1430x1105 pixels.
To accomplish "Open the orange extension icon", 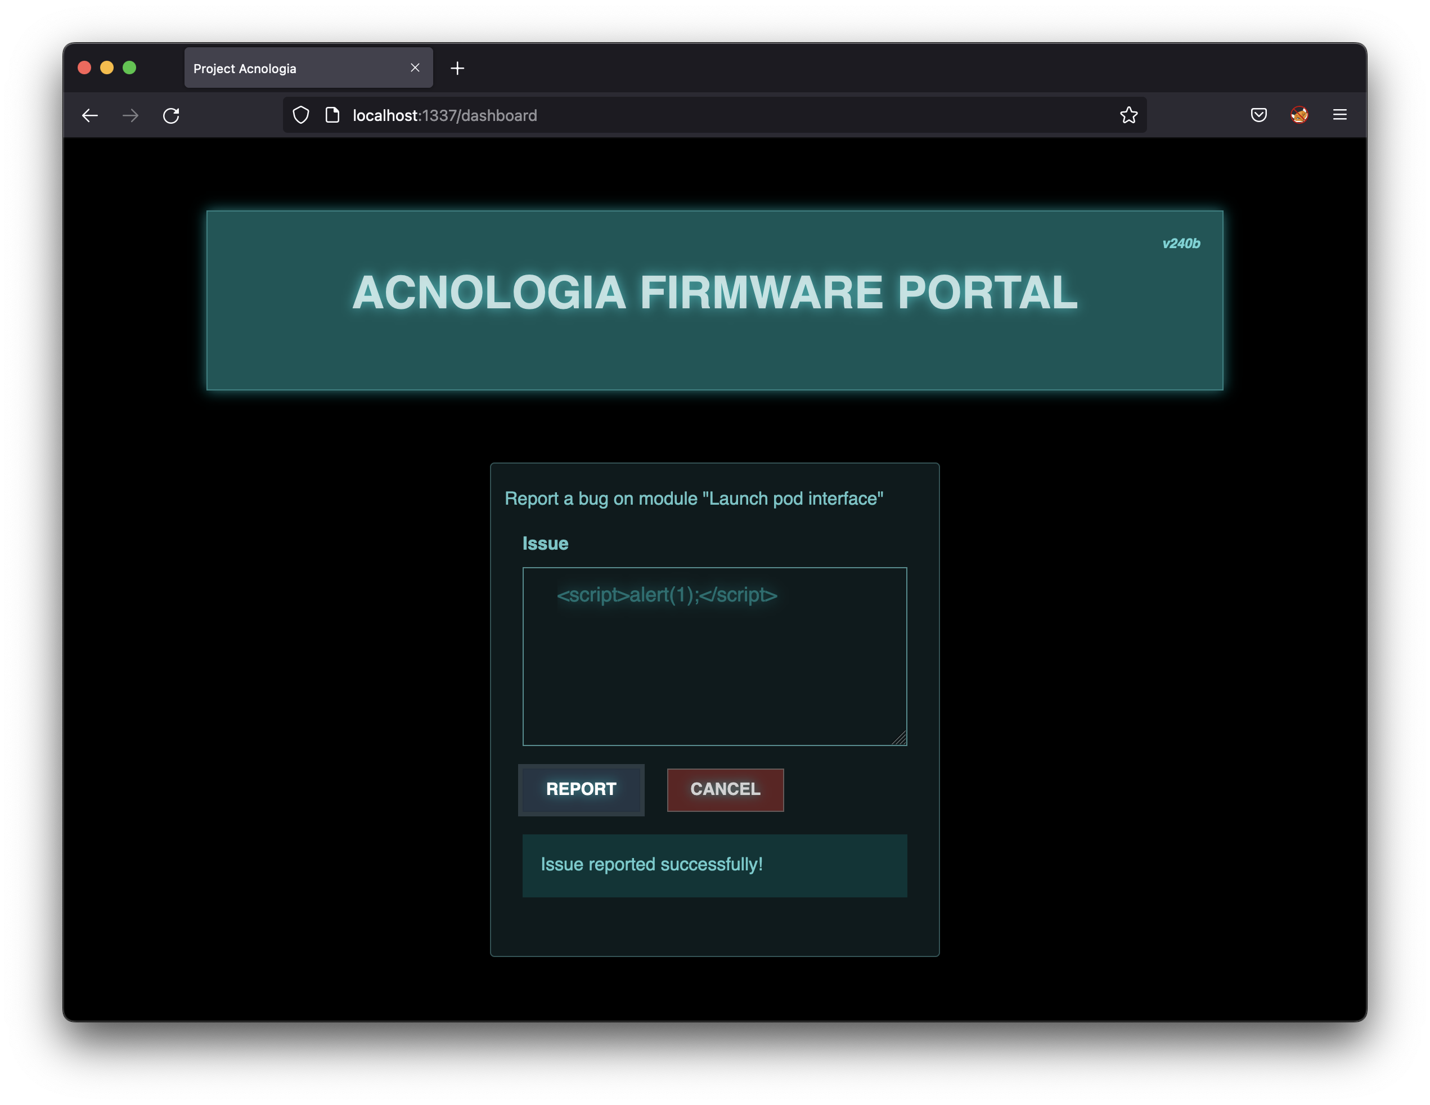I will tap(1299, 115).
